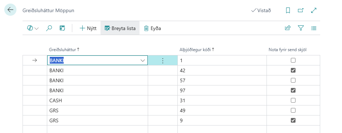342x133 pixels.
Task: Expand the chevron beside the Copilot icon
Action: (36, 28)
